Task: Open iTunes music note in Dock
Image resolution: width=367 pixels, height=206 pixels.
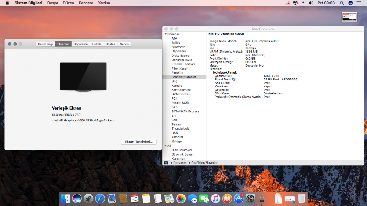Action: 215,199
